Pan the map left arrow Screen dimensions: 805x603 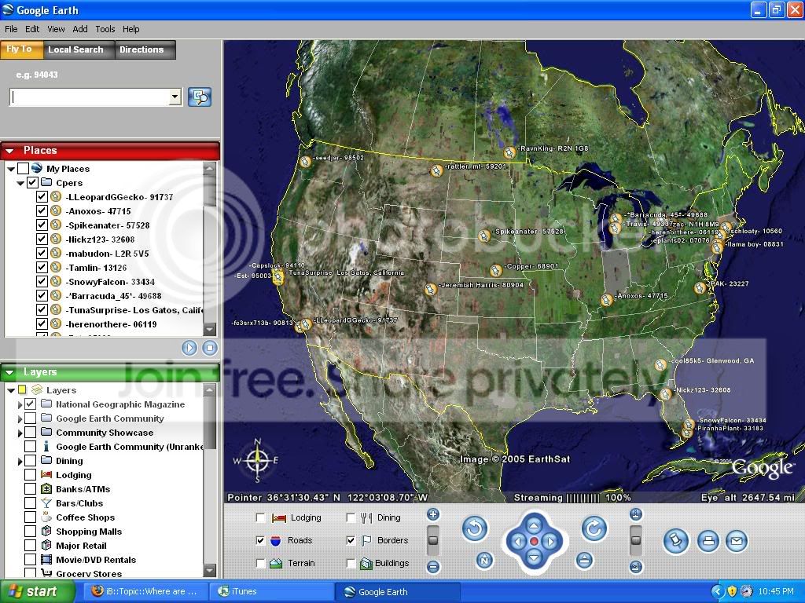tap(517, 542)
